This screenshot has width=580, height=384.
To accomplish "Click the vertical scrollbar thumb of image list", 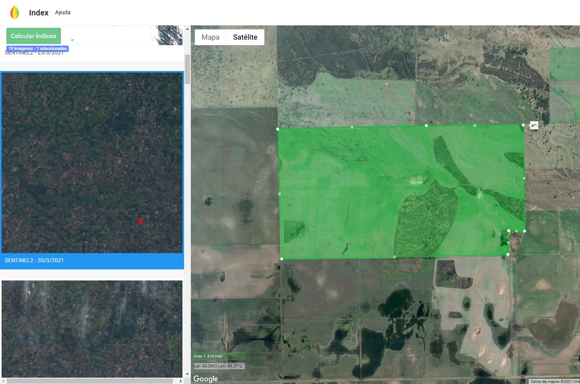I will click(x=187, y=69).
